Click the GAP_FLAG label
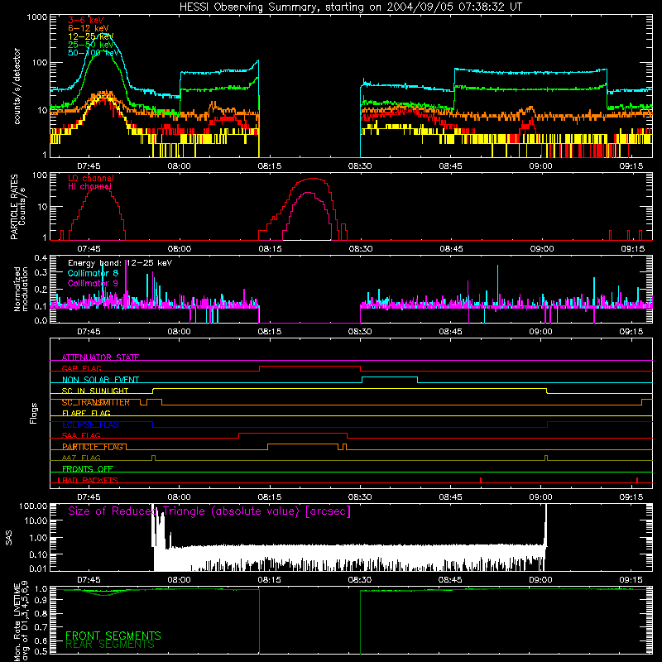This screenshot has width=662, height=662. click(81, 368)
